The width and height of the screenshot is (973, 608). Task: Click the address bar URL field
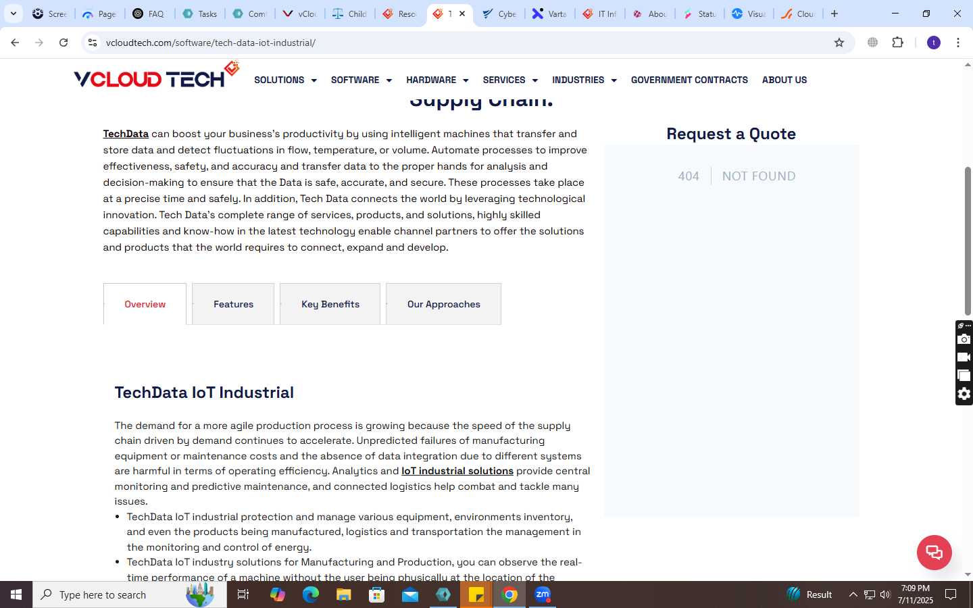(x=466, y=43)
